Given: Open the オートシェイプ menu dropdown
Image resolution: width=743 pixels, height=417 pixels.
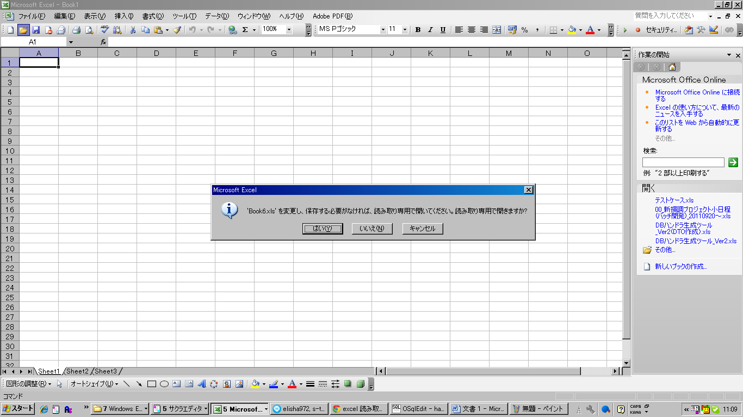Looking at the screenshot, I should [x=94, y=384].
